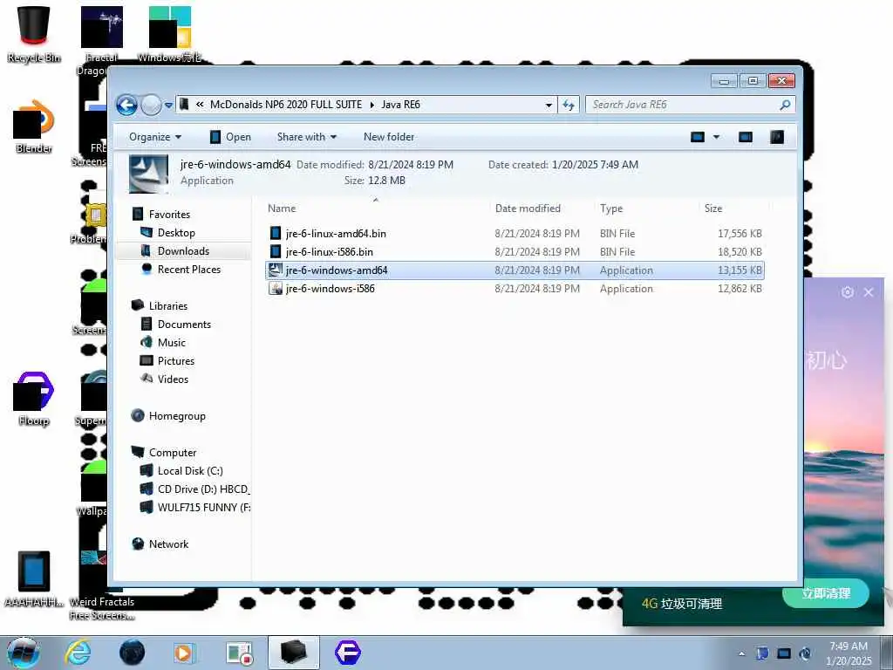
Task: Click the McDonalds NP6 2020 FULL SUITE breadcrumb
Action: click(286, 105)
